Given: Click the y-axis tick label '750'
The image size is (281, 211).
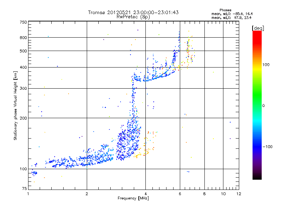Looking at the screenshot, I should (x=23, y=22).
